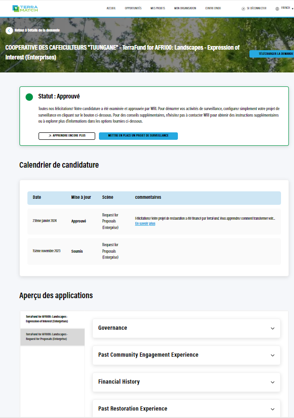294x418 pixels.
Task: Select the Request for Proposals (Enterprise) tab
Action: tap(52, 337)
